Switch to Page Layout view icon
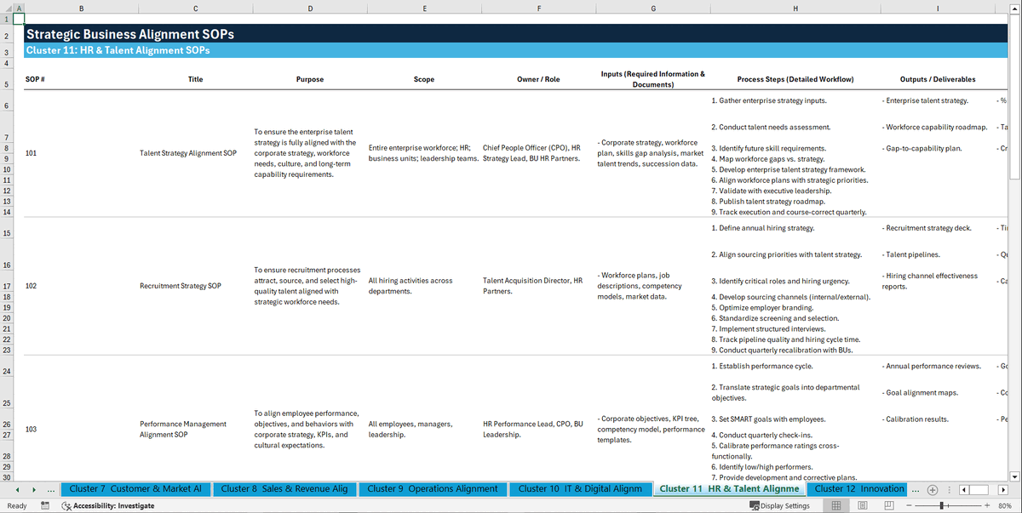Viewport: 1022px width, 513px height. coord(861,505)
